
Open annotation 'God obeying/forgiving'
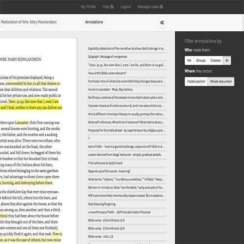127,204
